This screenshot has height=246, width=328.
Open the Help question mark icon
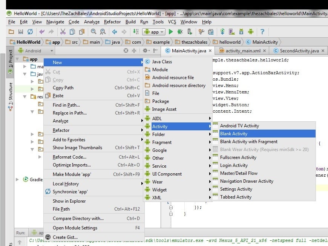pyautogui.click(x=262, y=32)
